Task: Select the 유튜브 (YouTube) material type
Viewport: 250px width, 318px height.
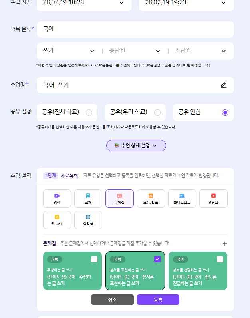Action: 213,199
